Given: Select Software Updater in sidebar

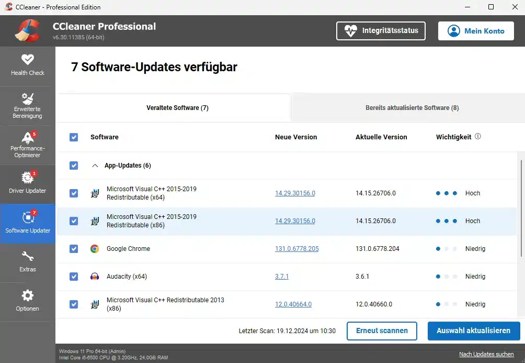Looking at the screenshot, I should pos(28,224).
